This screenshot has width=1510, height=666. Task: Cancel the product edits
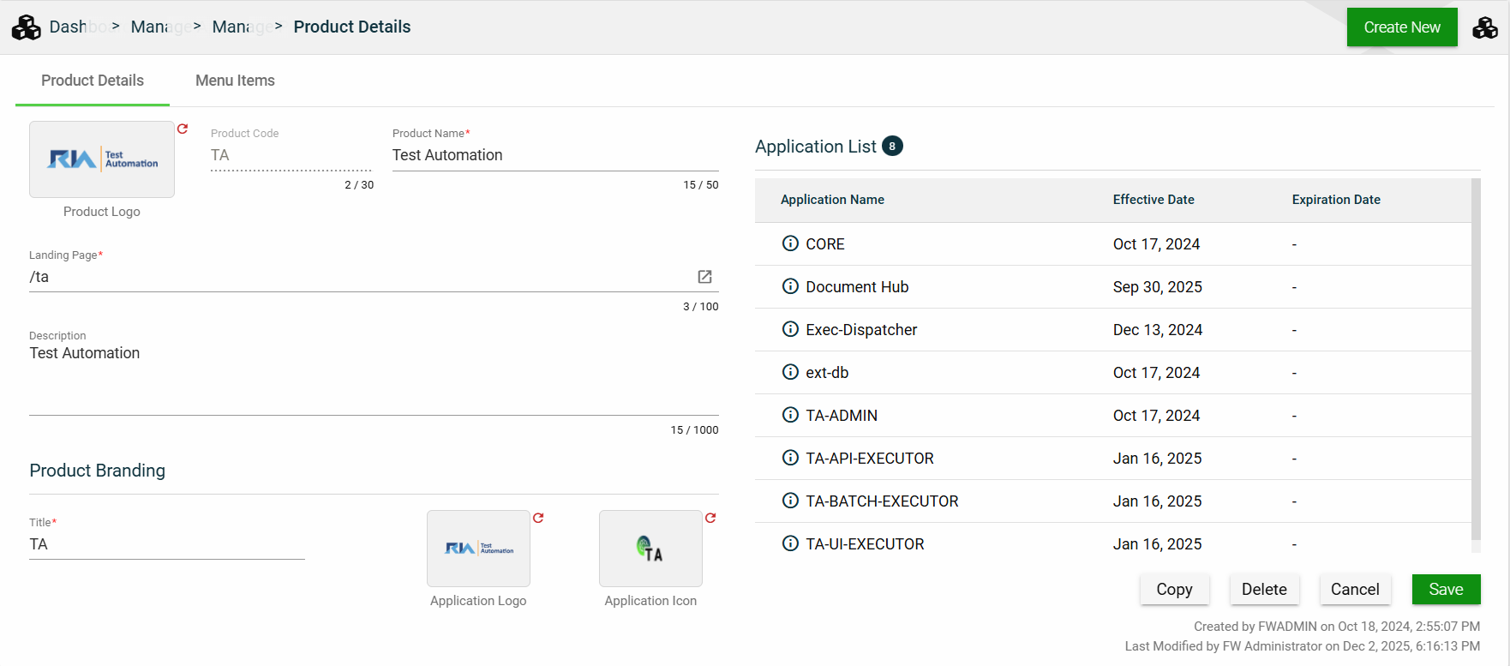pyautogui.click(x=1354, y=589)
